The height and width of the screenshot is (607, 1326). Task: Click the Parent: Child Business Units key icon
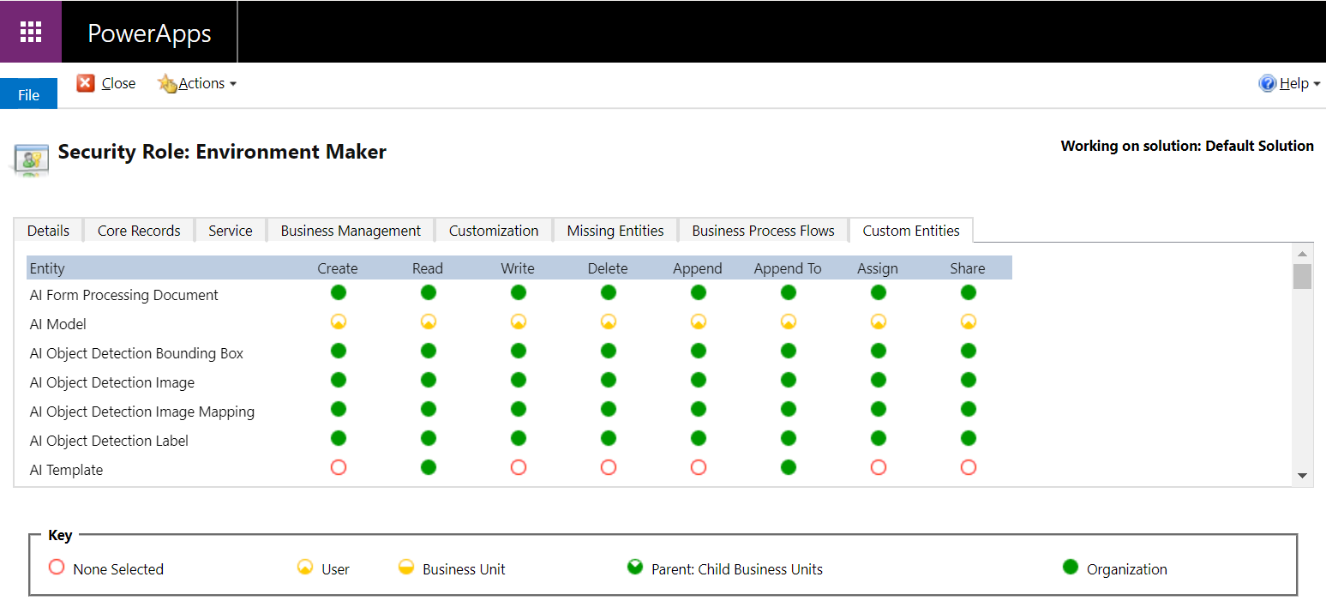click(x=635, y=567)
